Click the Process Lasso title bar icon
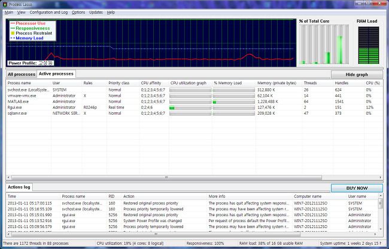 4,4
